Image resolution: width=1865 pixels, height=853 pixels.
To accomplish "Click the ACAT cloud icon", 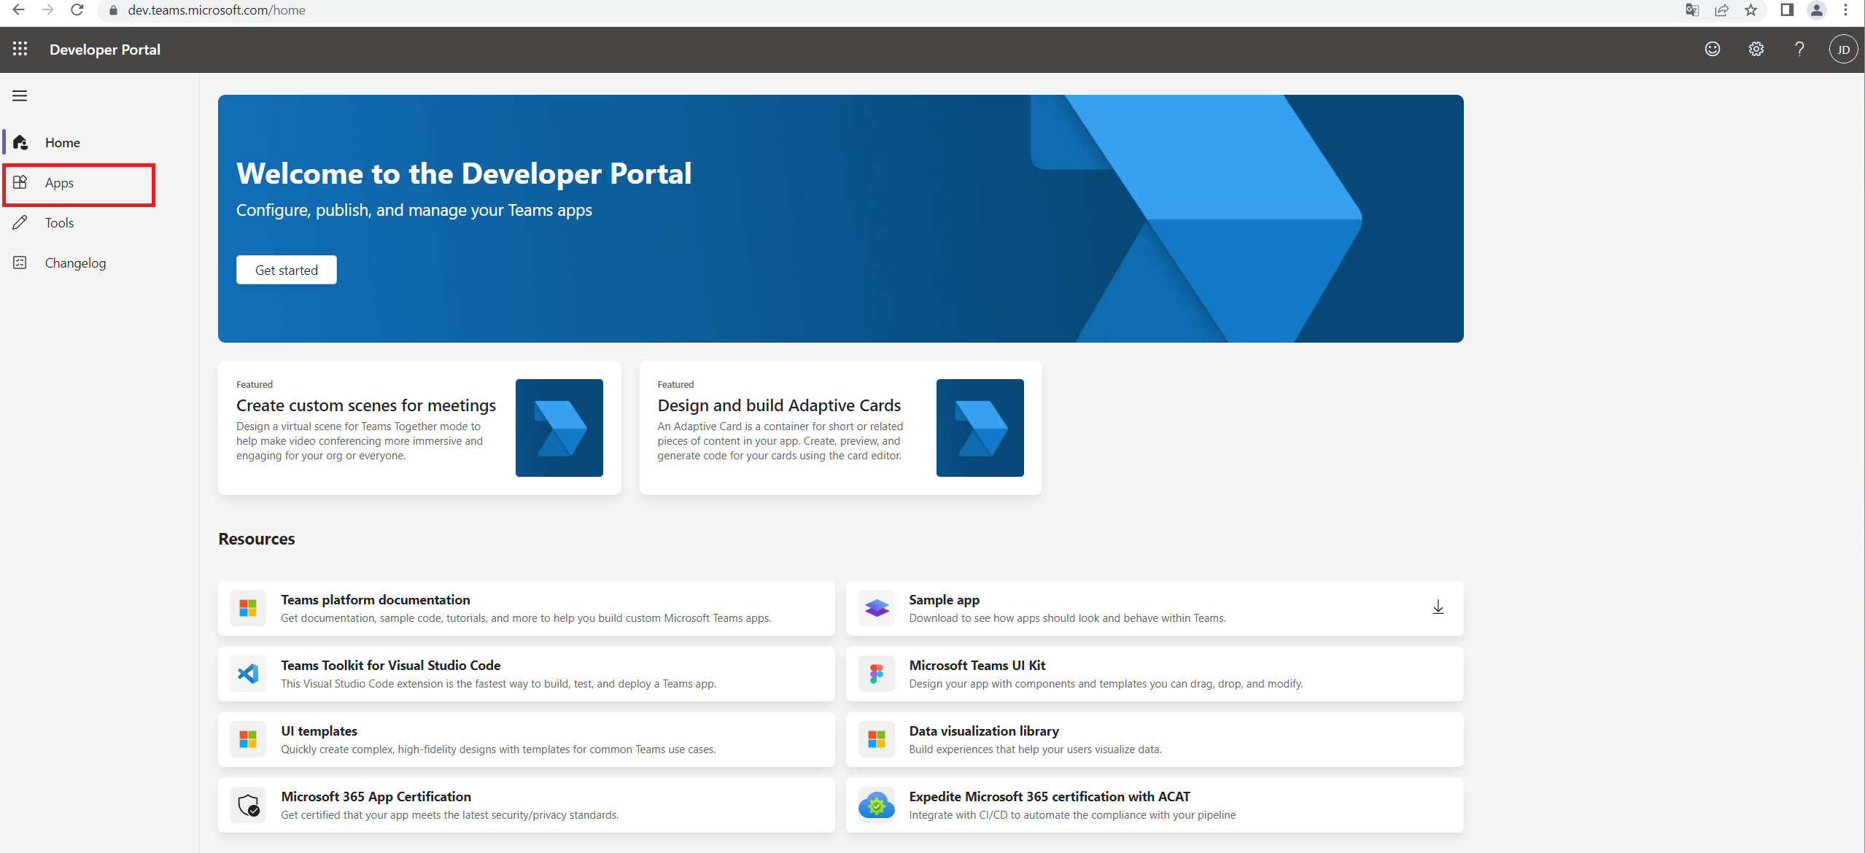I will coord(876,805).
